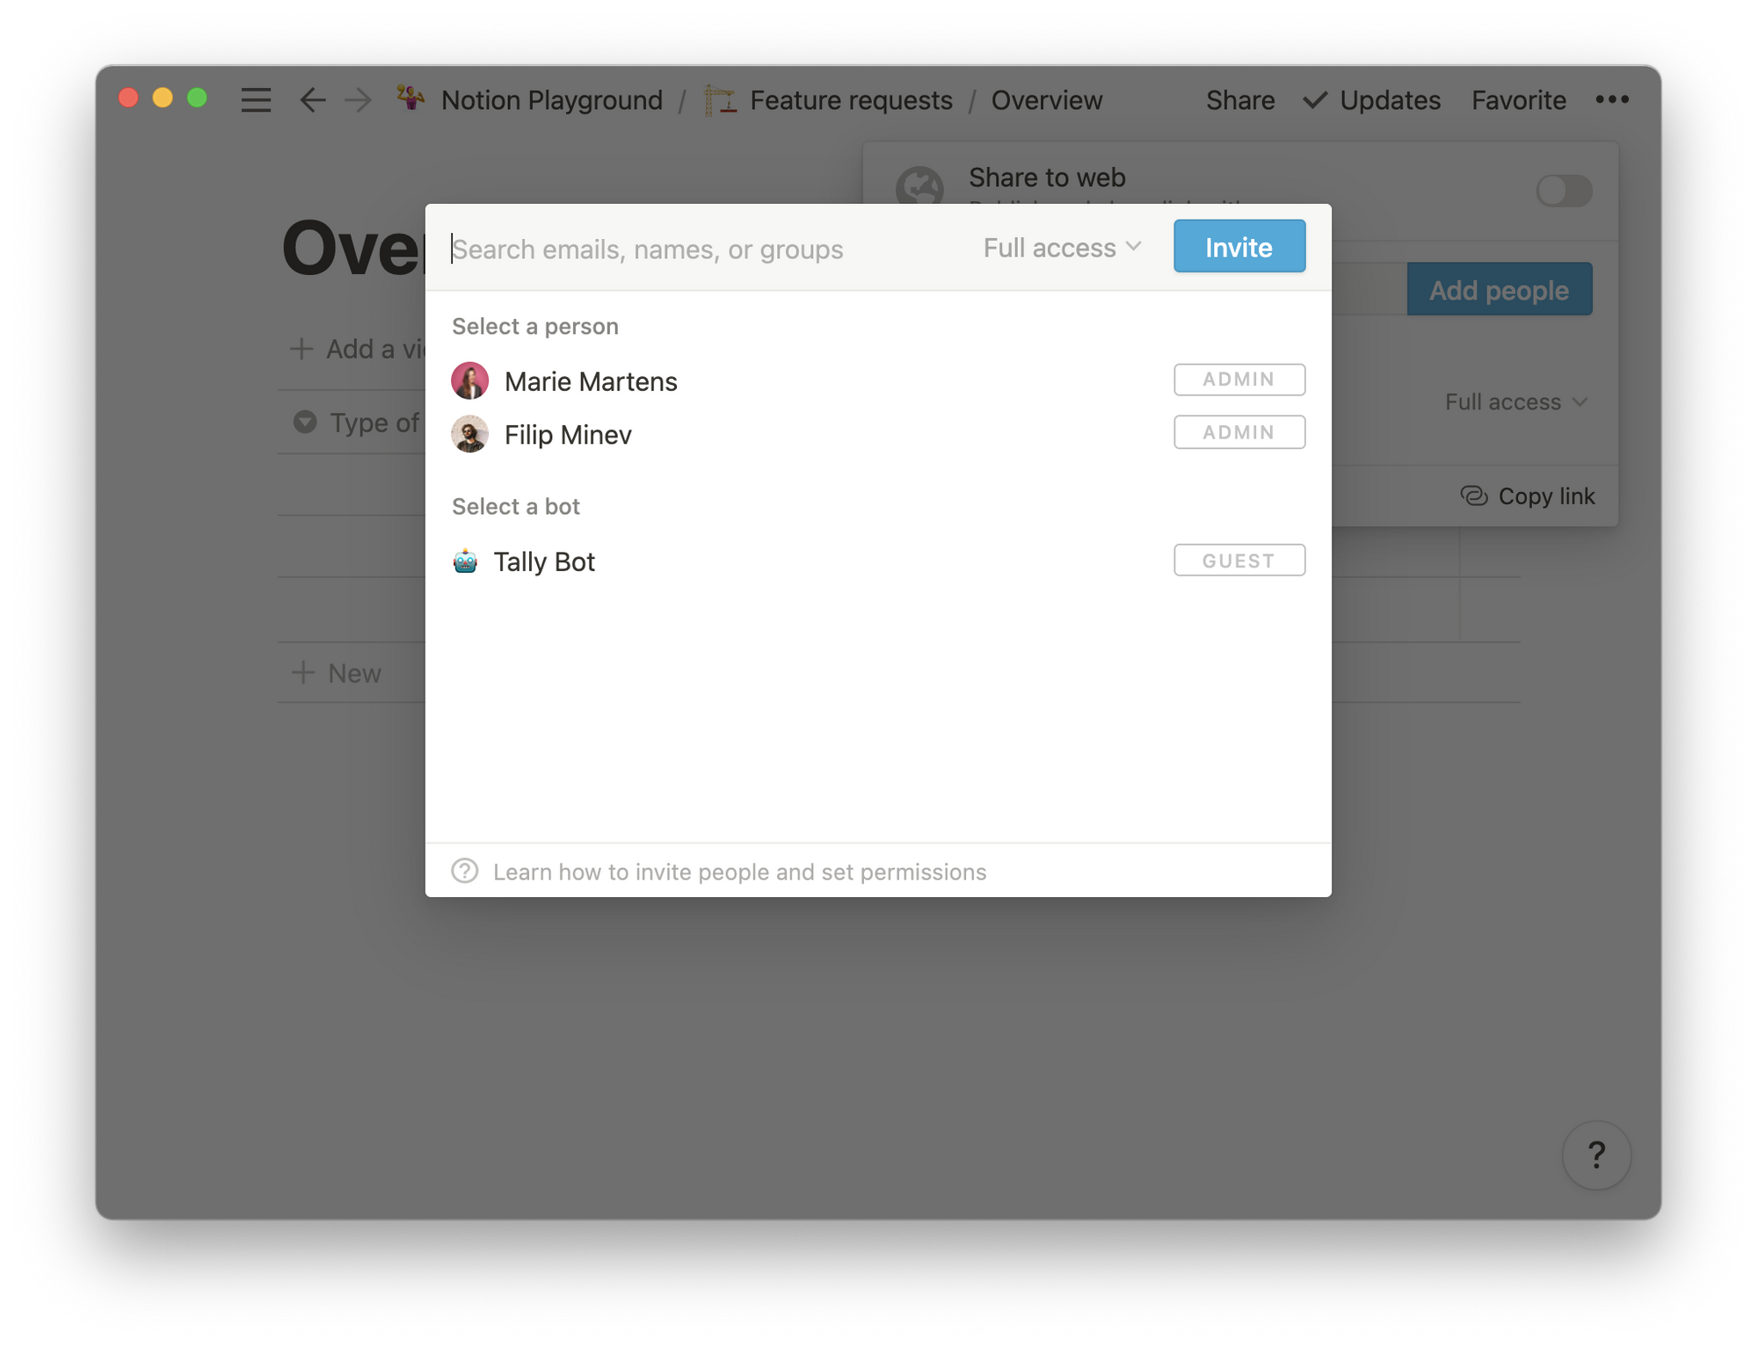The height and width of the screenshot is (1347, 1758).
Task: Click the Updates checkmark icon
Action: click(x=1315, y=100)
